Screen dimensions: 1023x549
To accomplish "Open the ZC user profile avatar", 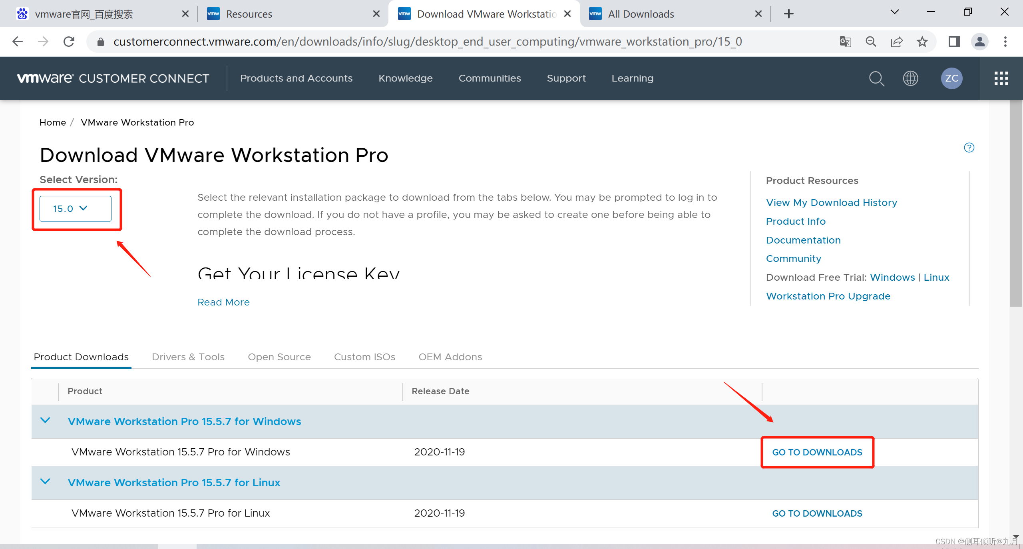I will pos(951,78).
